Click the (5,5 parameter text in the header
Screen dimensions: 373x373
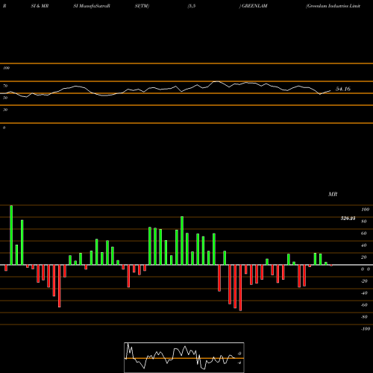pyautogui.click(x=192, y=6)
